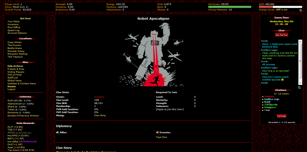Vote on Hot RPG for +15 EN
The height and width of the screenshot is (152, 307).
point(18,135)
